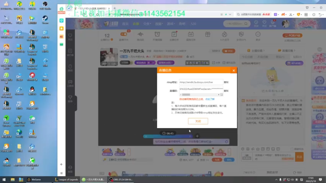Dismiss the purple notification banner

pos(227,142)
